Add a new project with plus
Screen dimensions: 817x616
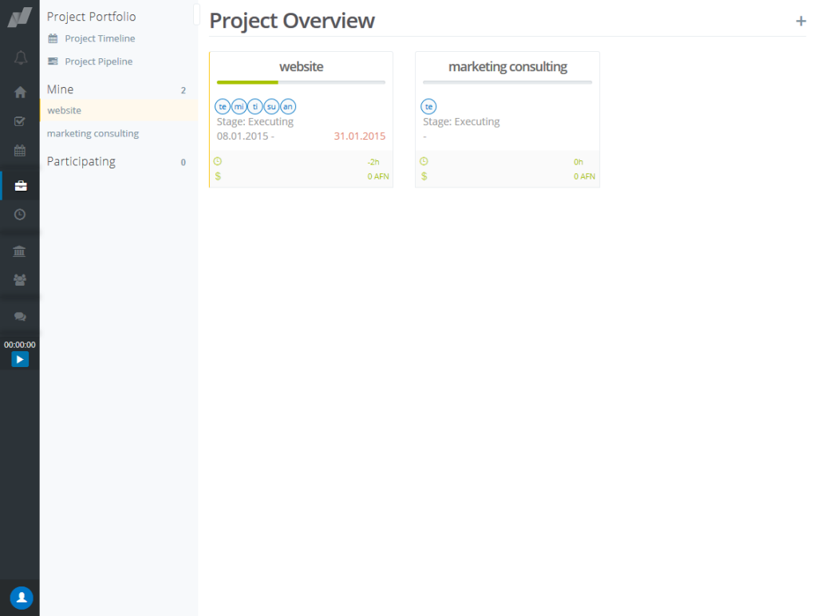click(x=800, y=22)
